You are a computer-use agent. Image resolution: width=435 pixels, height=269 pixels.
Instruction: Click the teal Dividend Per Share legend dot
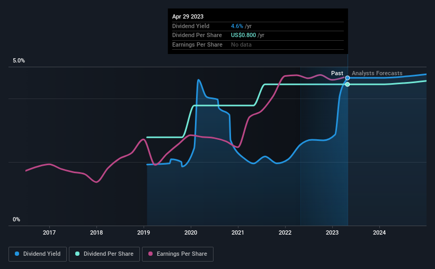click(77, 254)
